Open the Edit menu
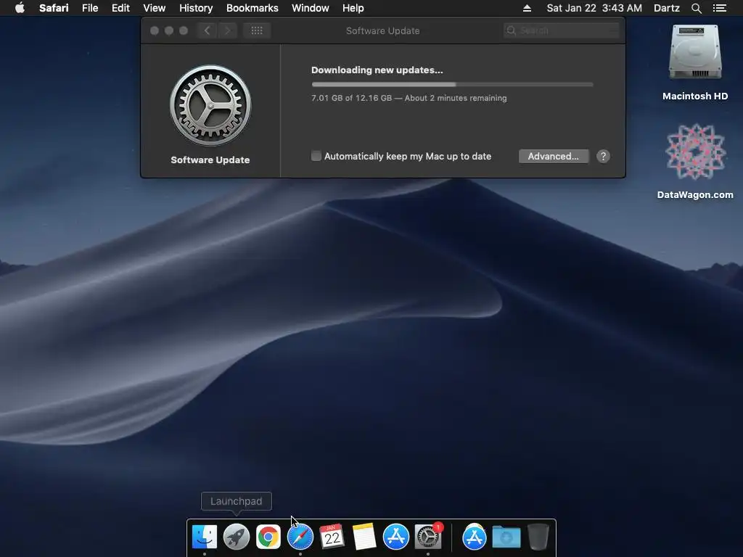Image resolution: width=743 pixels, height=557 pixels. coord(120,8)
